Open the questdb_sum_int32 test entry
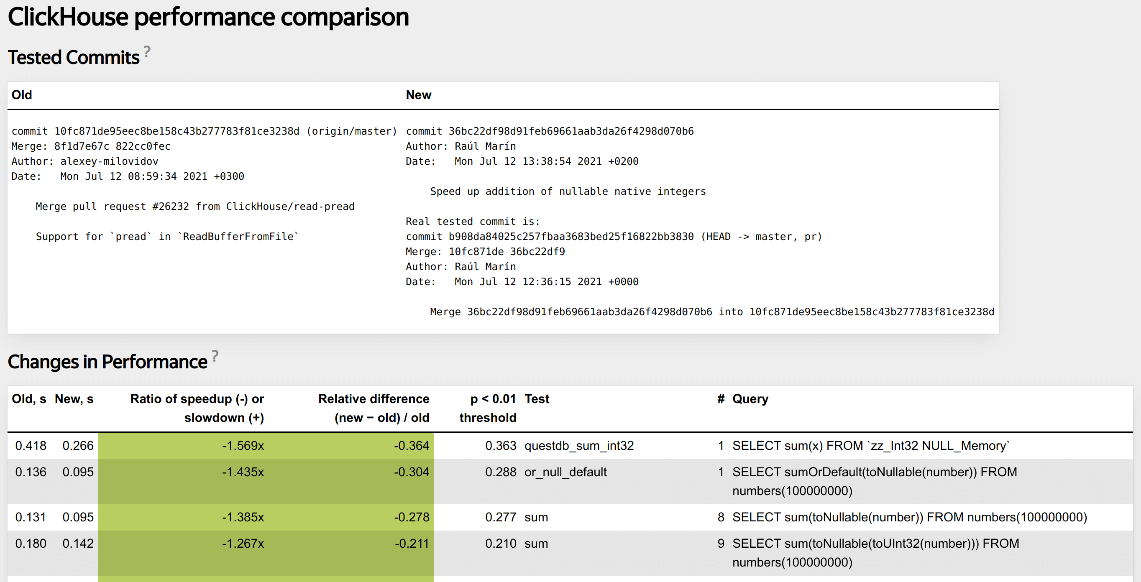Viewport: 1141px width, 582px height. 579,446
